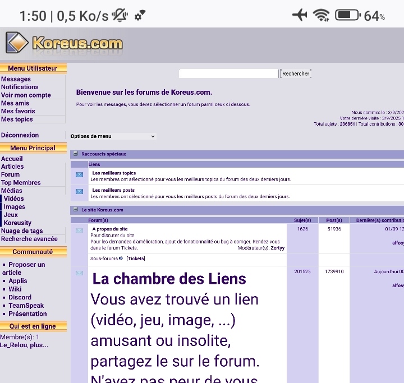This screenshot has width=404, height=383.
Task: Open the Options de menu dropdown
Action: click(x=112, y=136)
